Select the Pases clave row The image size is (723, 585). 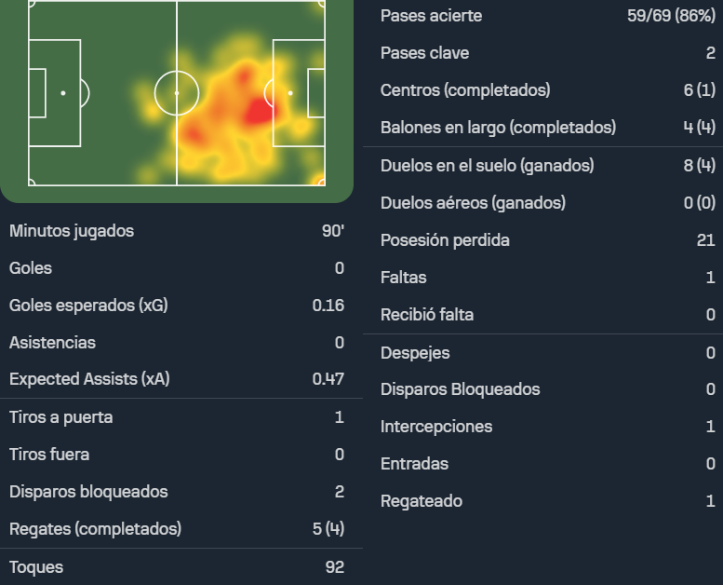click(x=543, y=53)
